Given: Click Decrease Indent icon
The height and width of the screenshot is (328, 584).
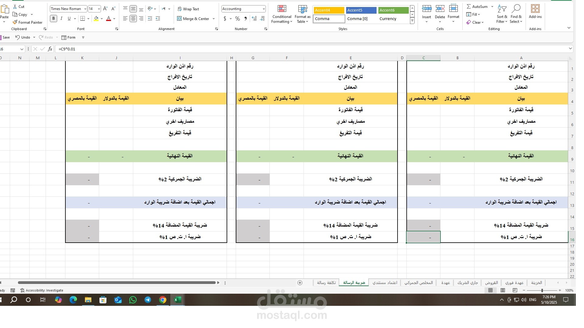Looking at the screenshot, I should [x=150, y=19].
